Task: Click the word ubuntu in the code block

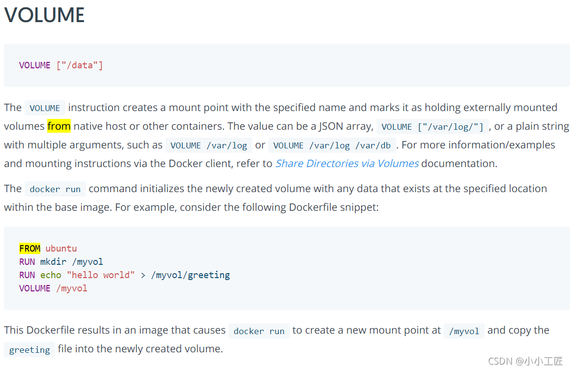Action: point(61,249)
